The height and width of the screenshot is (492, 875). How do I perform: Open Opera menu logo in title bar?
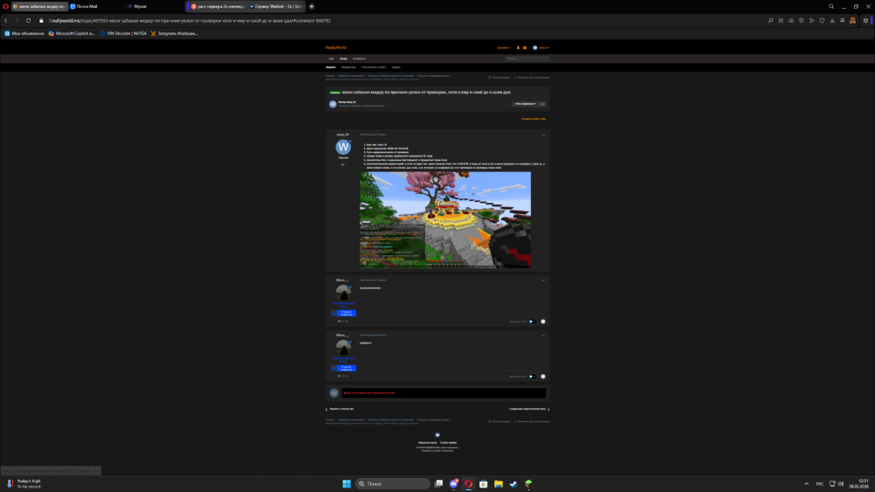point(5,7)
